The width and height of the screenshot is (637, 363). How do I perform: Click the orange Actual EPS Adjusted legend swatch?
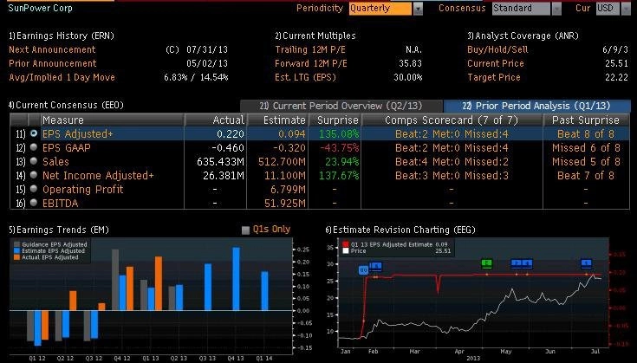(x=16, y=257)
